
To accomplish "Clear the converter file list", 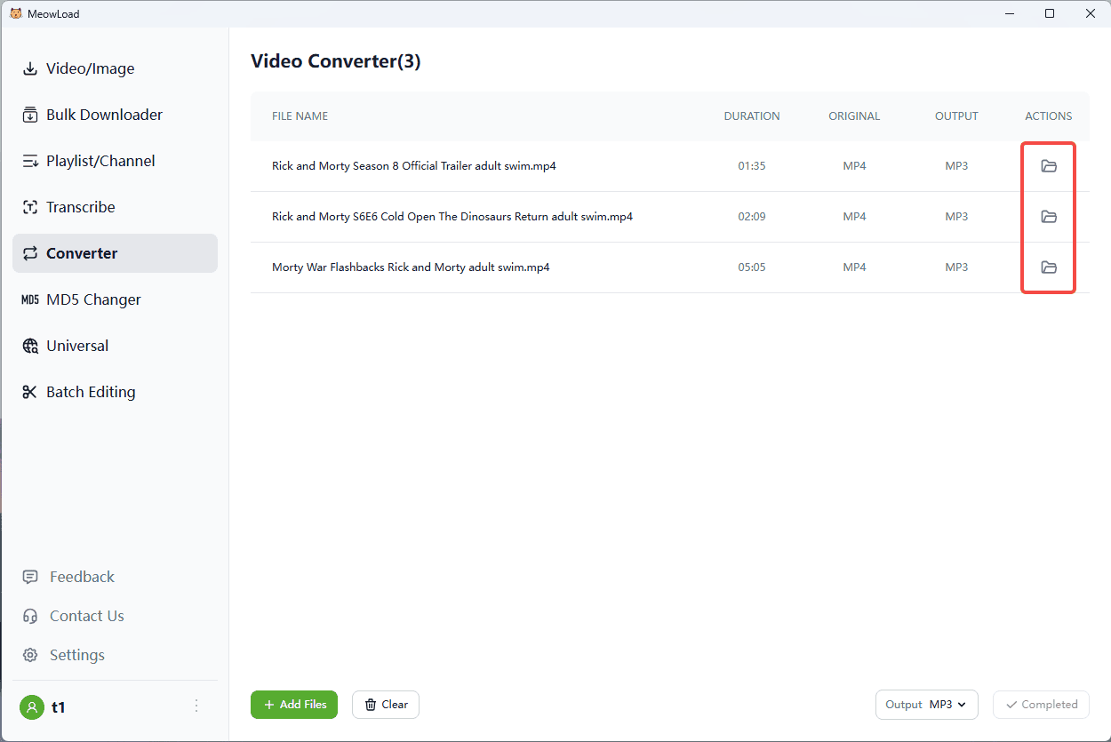I will click(x=386, y=705).
